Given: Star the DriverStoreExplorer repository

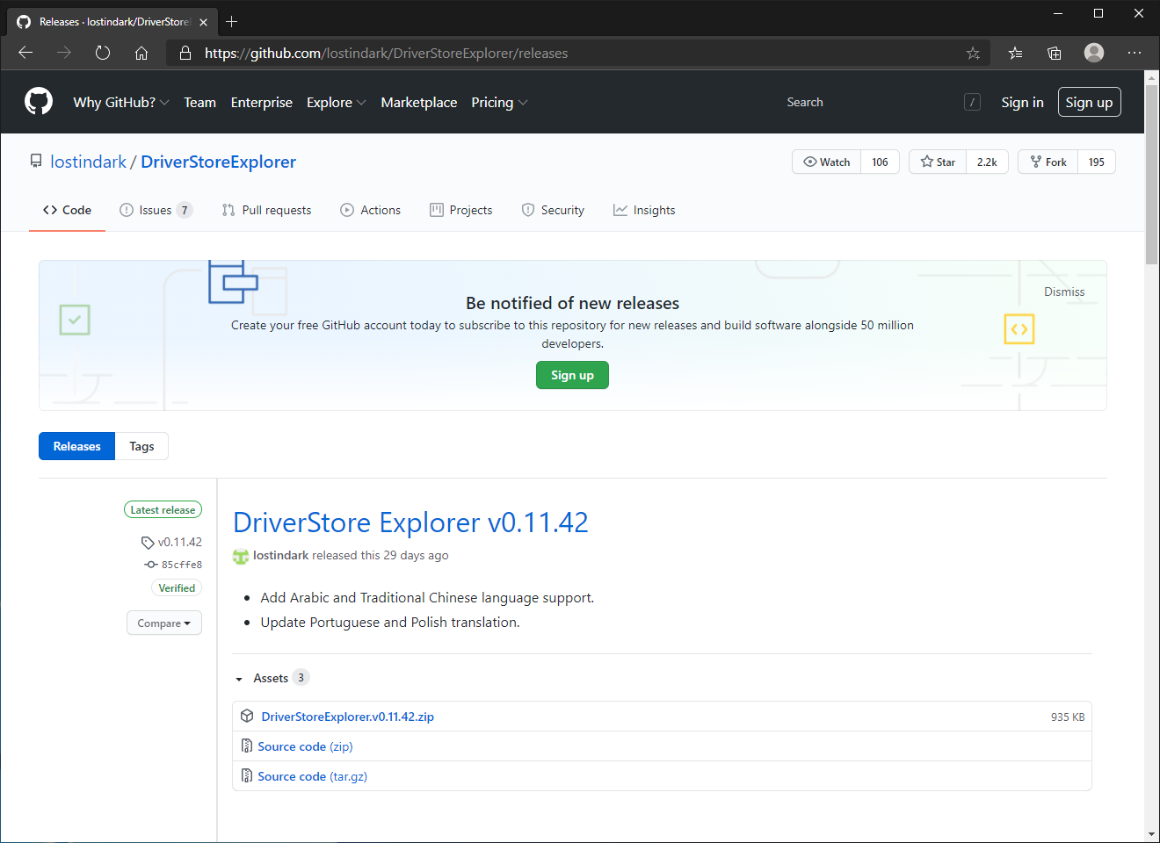Looking at the screenshot, I should tap(938, 162).
